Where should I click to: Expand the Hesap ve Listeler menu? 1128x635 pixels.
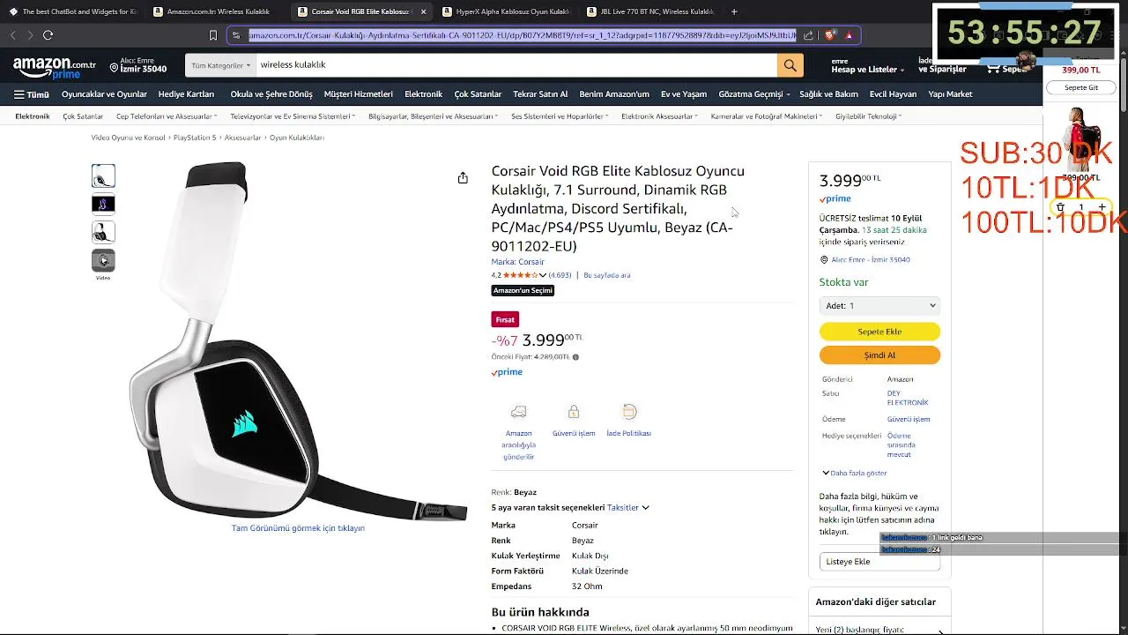click(x=868, y=65)
